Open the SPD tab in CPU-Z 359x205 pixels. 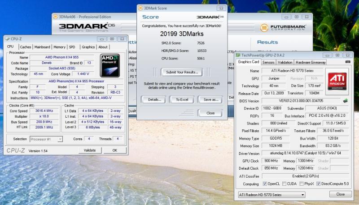click(x=72, y=47)
